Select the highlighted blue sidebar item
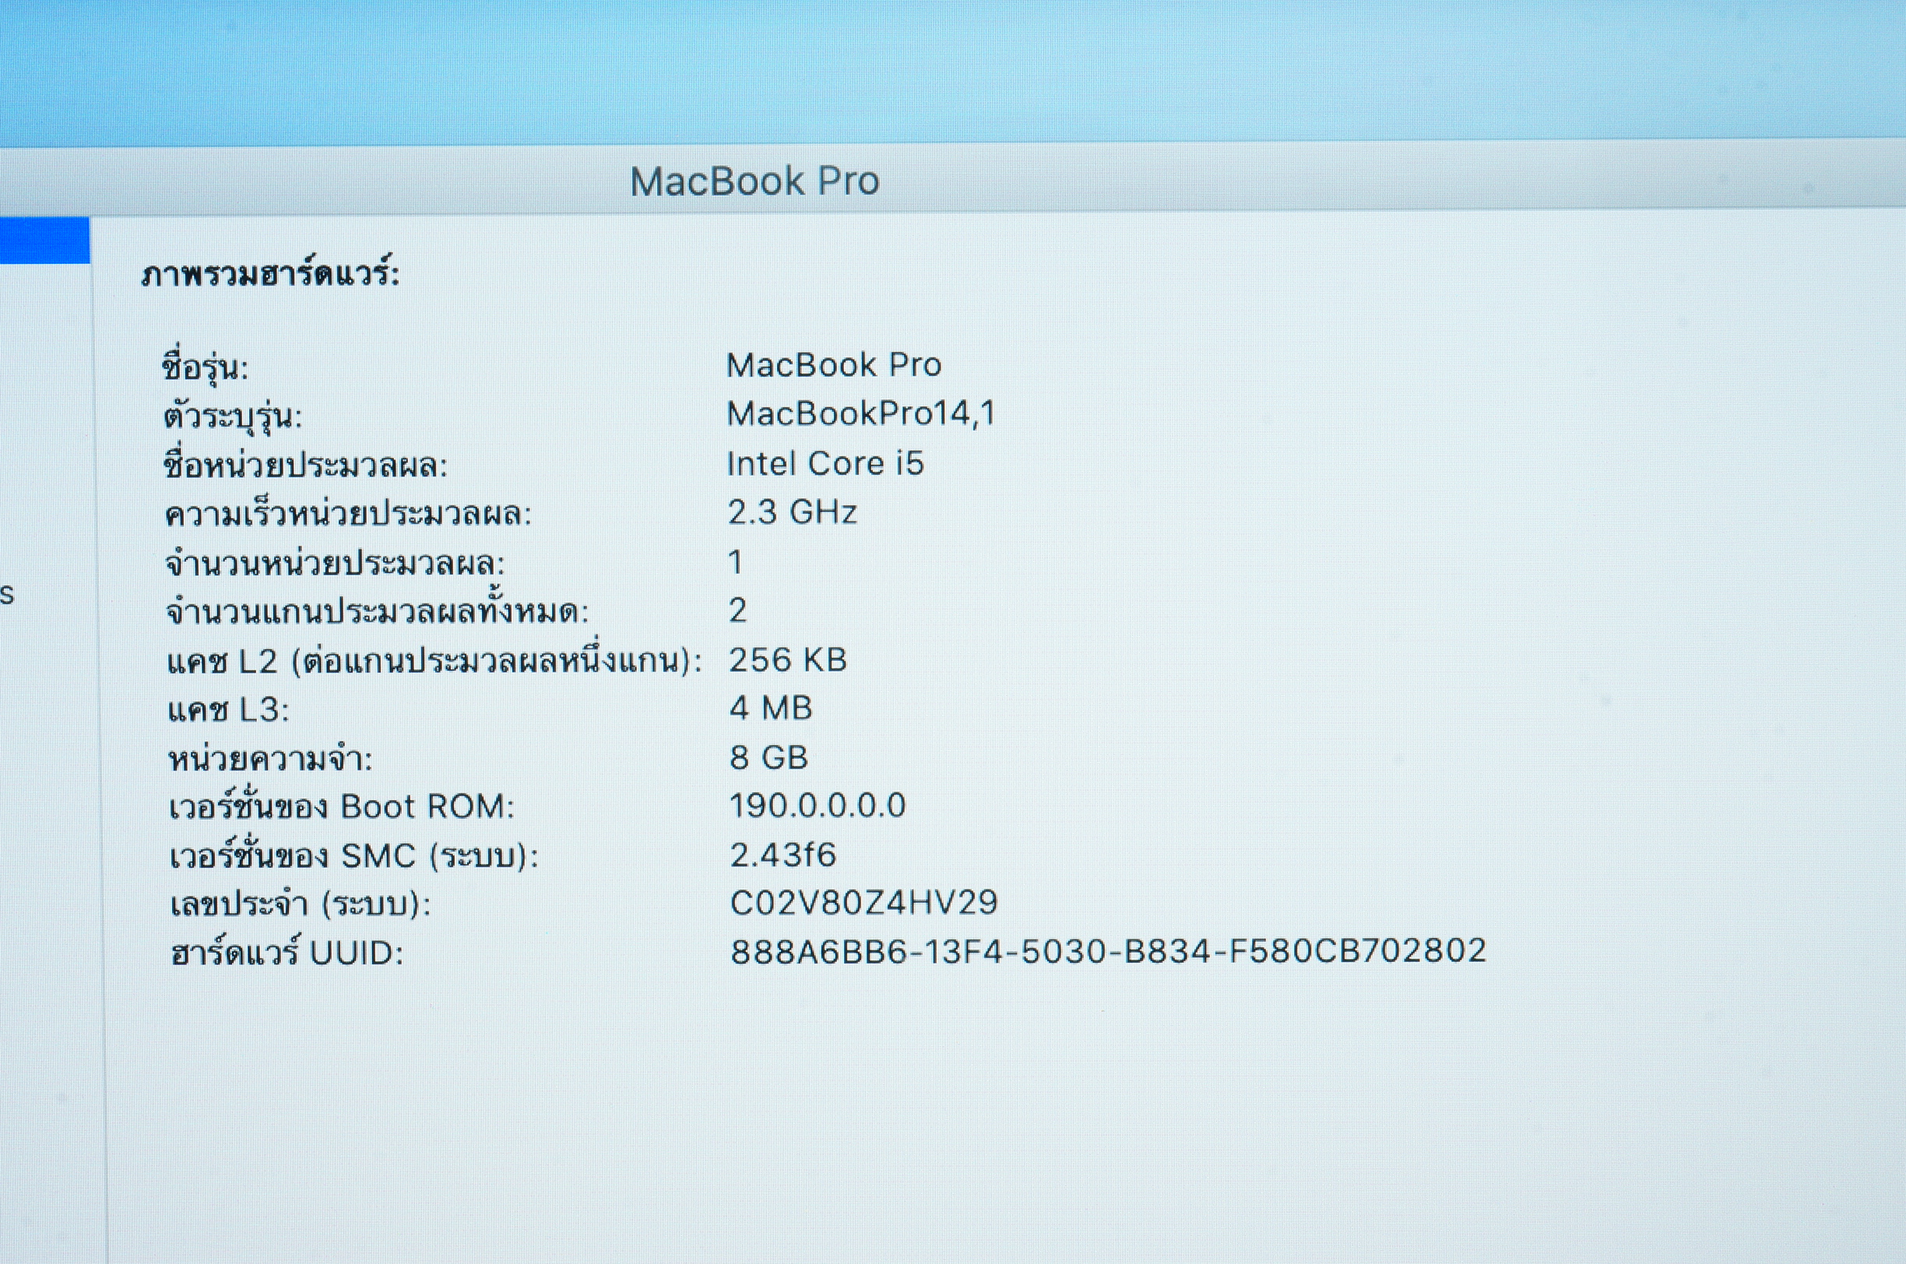This screenshot has width=1906, height=1264. click(x=44, y=240)
